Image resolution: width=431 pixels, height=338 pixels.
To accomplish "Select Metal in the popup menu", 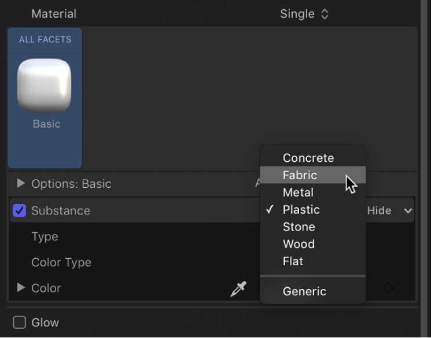I will tap(298, 192).
